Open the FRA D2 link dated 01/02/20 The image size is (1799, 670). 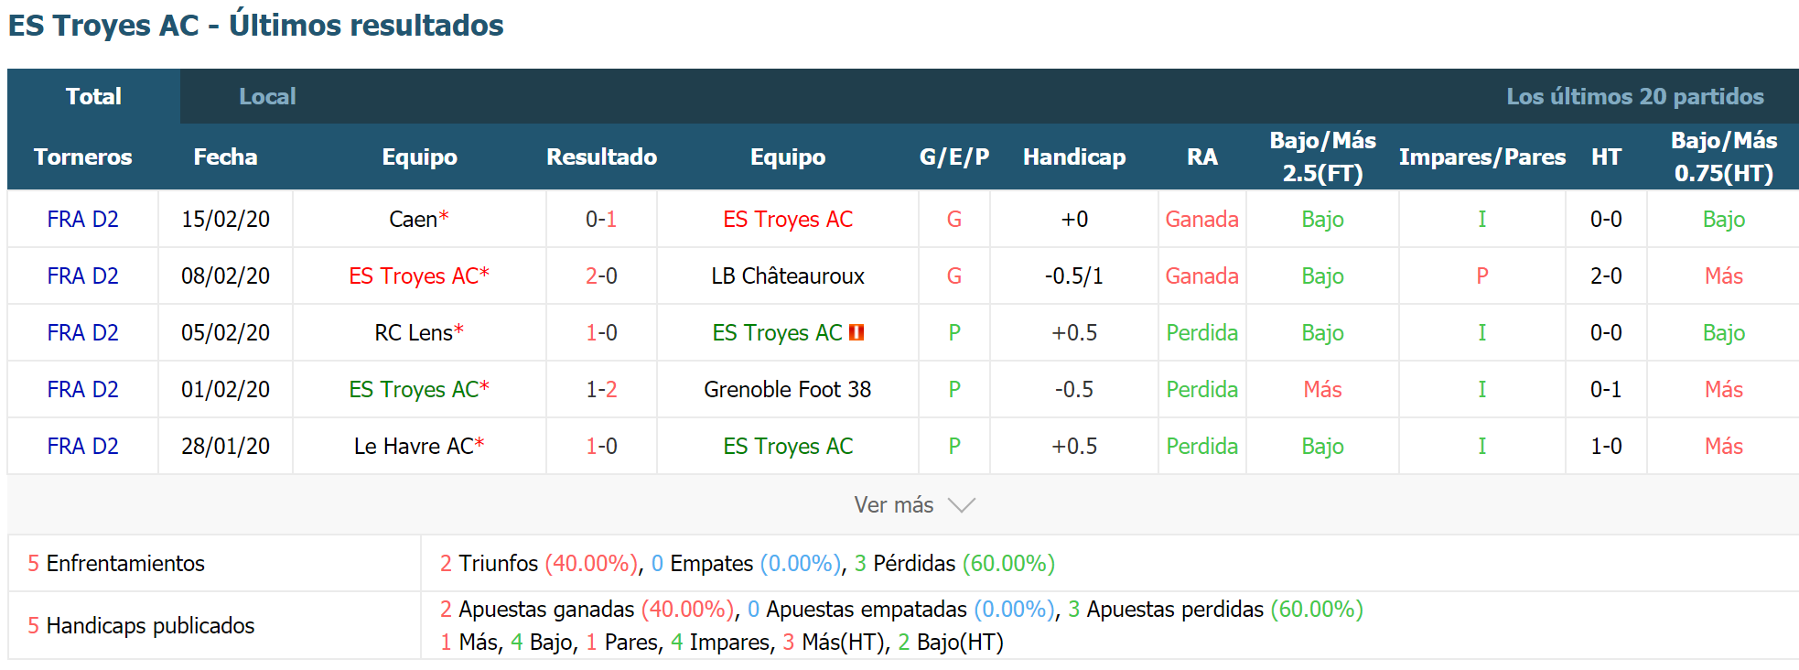pos(83,389)
